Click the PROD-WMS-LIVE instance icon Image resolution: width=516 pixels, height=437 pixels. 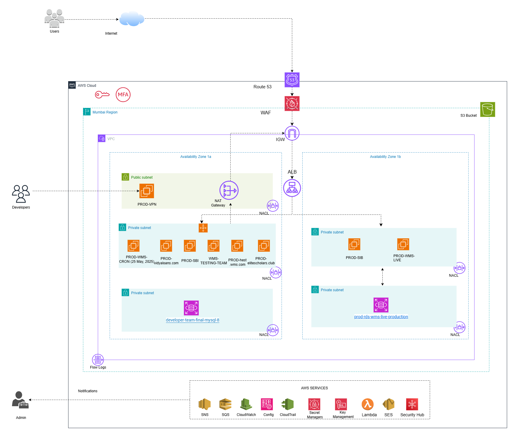coord(403,244)
